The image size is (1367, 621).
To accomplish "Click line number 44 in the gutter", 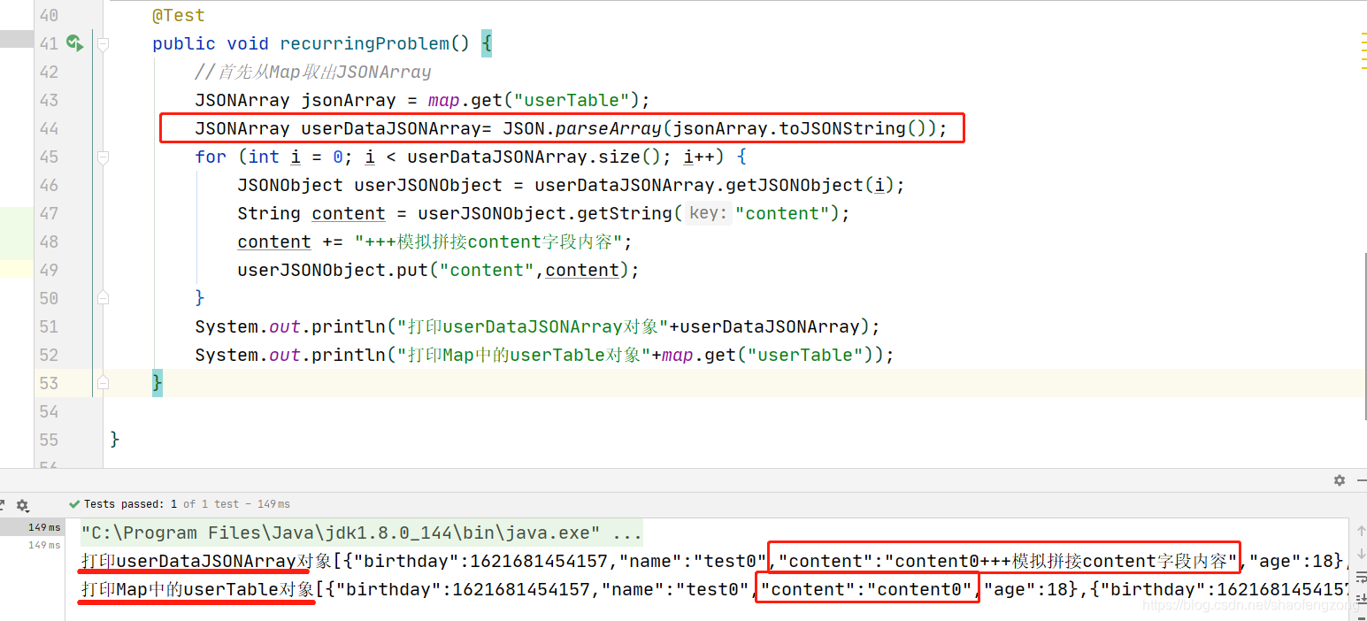I will click(49, 128).
